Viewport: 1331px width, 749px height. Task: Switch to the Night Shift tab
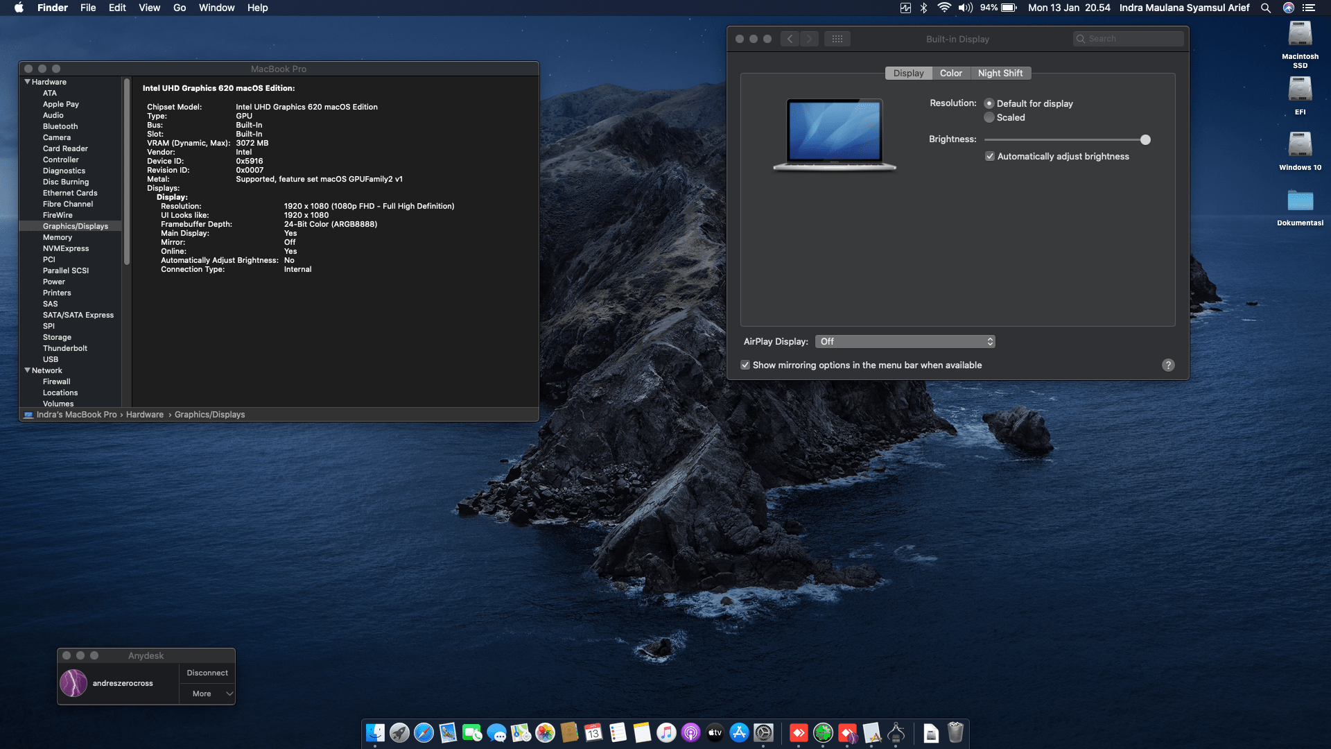[1000, 73]
